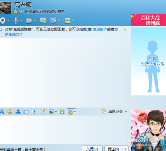
Task: Click the 关闭(C) button
Action: 92,149
